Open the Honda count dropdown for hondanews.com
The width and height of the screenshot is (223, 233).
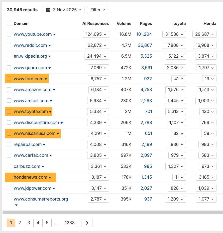click(x=206, y=177)
